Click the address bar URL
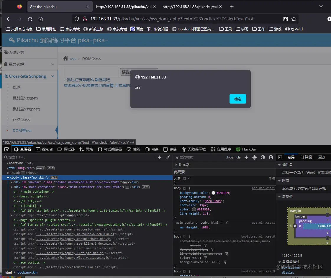 pyautogui.click(x=172, y=19)
